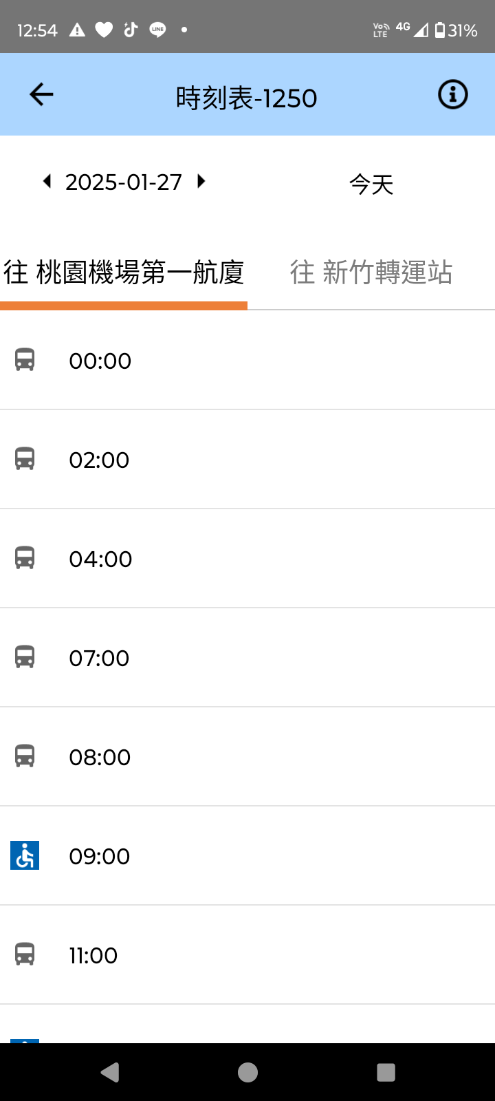Tap the Android home navigation button
495x1101 pixels.
[247, 1072]
